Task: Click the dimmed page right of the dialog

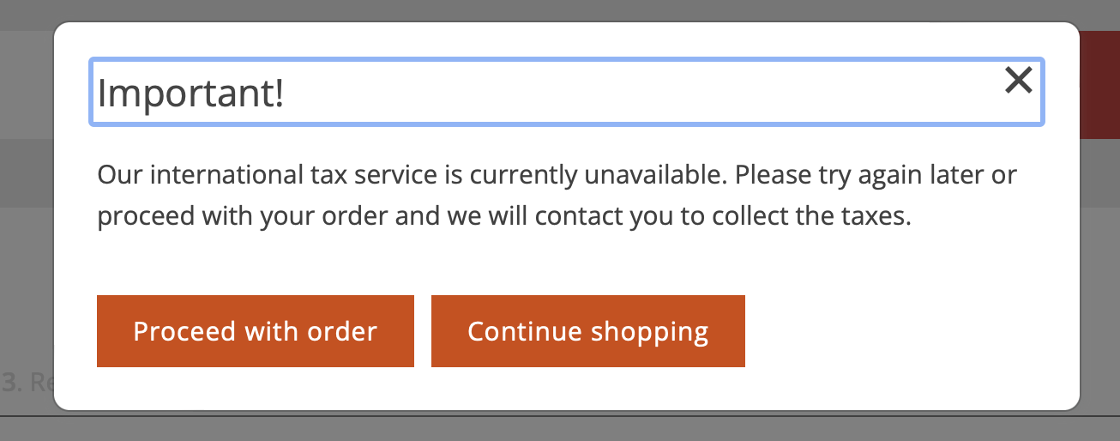Action: tap(1099, 257)
